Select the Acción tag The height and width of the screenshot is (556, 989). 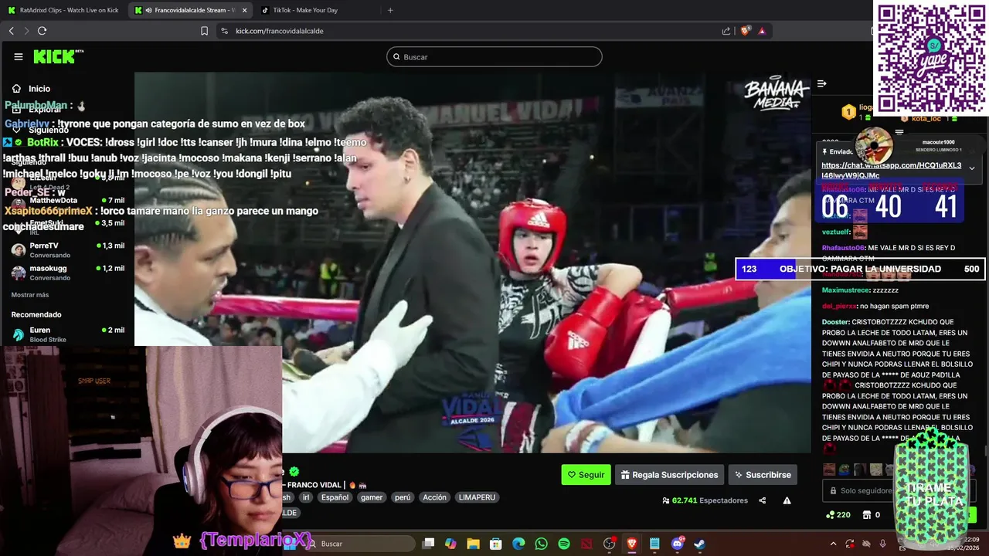(x=434, y=497)
